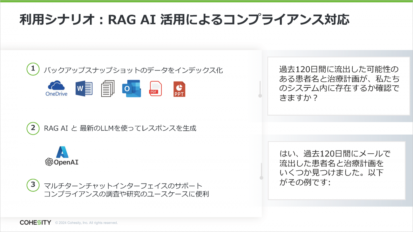Select the OpenAI logo
This screenshot has height=232, width=413.
coord(62,162)
